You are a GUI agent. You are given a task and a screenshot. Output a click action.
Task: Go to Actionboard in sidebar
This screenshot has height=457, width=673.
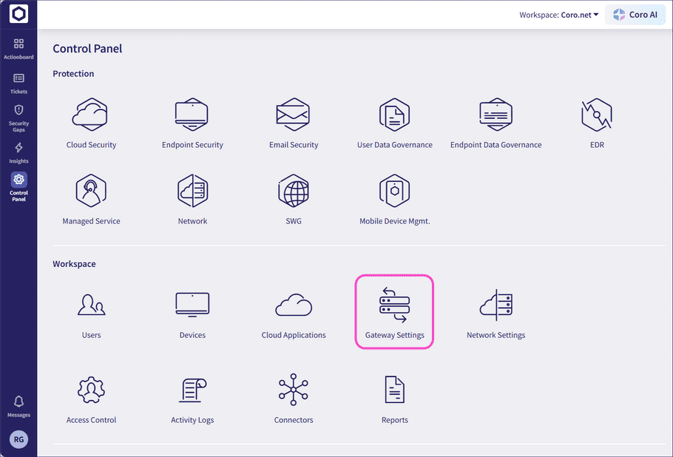click(18, 48)
